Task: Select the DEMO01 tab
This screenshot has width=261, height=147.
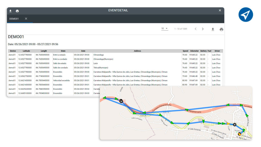Action: tap(14, 19)
